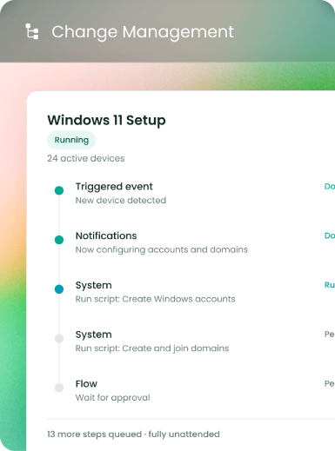This screenshot has width=335, height=451.
Task: Click the Done status beside Triggered event
Action: (330, 187)
